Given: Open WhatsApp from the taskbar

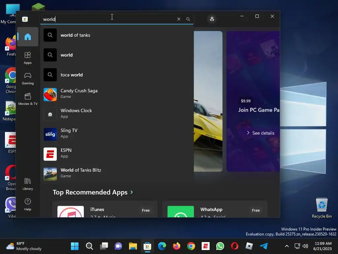Looking at the screenshot, I should (220, 246).
